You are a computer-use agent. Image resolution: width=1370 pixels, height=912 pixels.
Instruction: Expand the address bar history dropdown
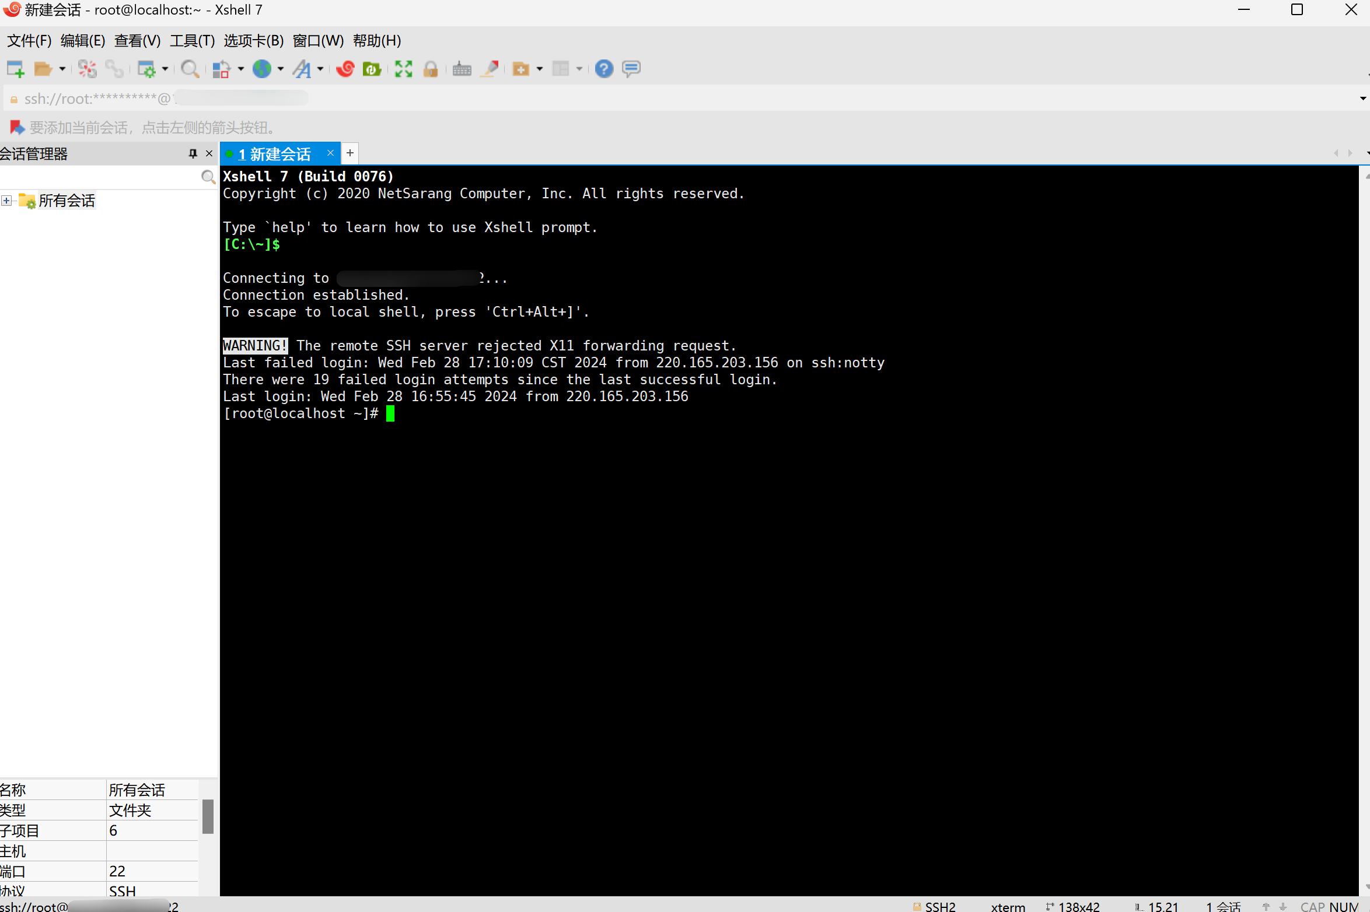(x=1363, y=99)
